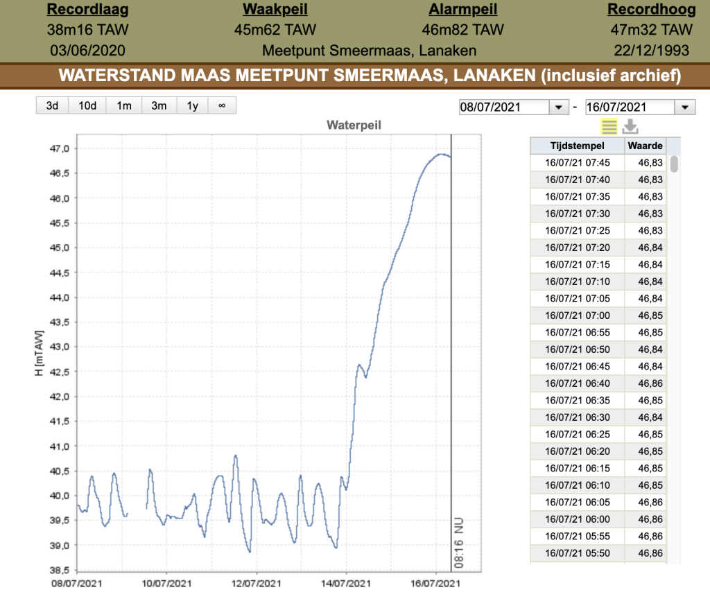Click the data table scrollbar thumb
This screenshot has height=599, width=710.
click(x=674, y=164)
